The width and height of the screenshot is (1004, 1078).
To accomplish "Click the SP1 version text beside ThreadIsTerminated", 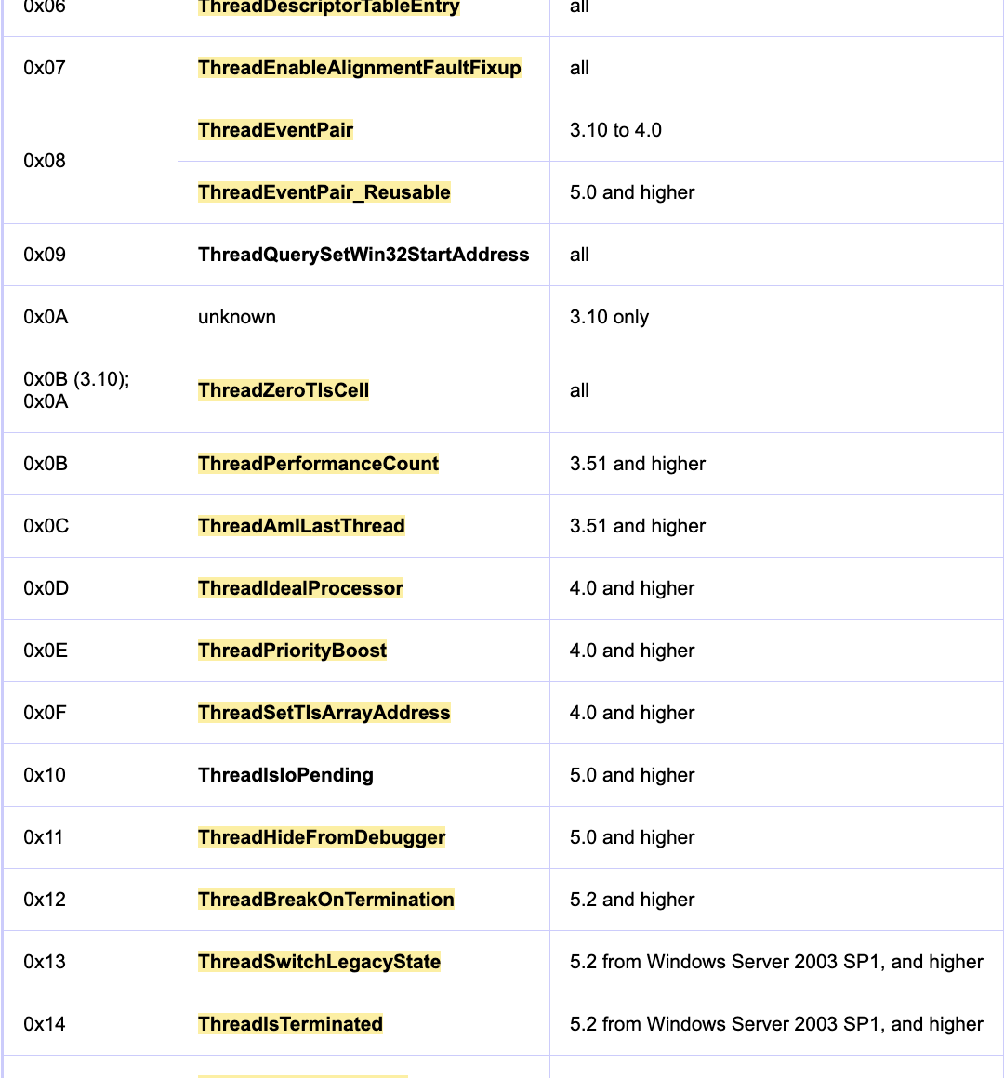I will coord(776,1024).
